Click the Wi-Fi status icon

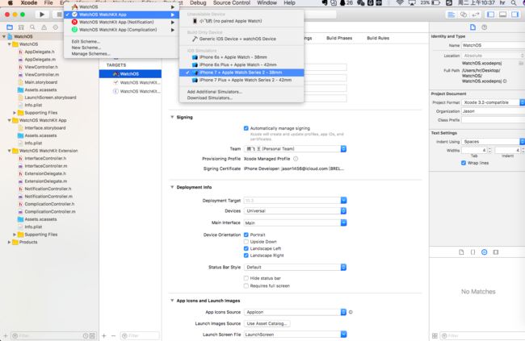(x=400, y=3)
